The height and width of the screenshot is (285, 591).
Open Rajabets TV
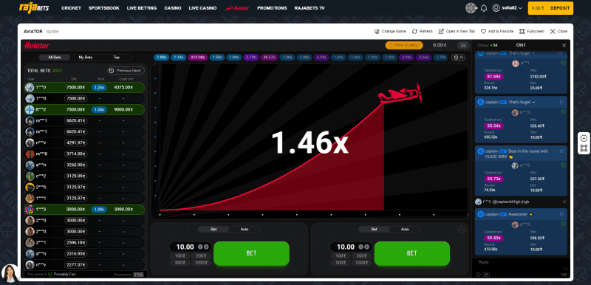pyautogui.click(x=310, y=8)
